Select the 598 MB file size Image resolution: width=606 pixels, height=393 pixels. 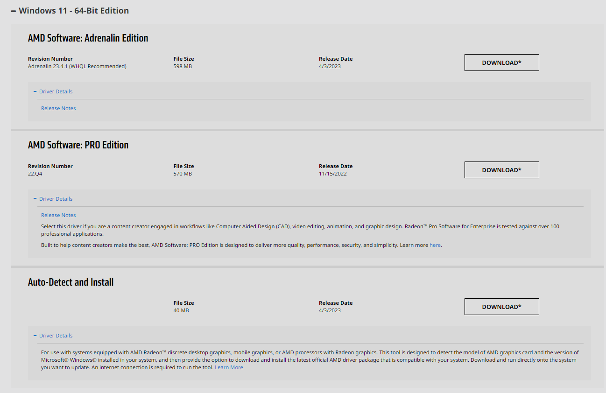pyautogui.click(x=183, y=66)
